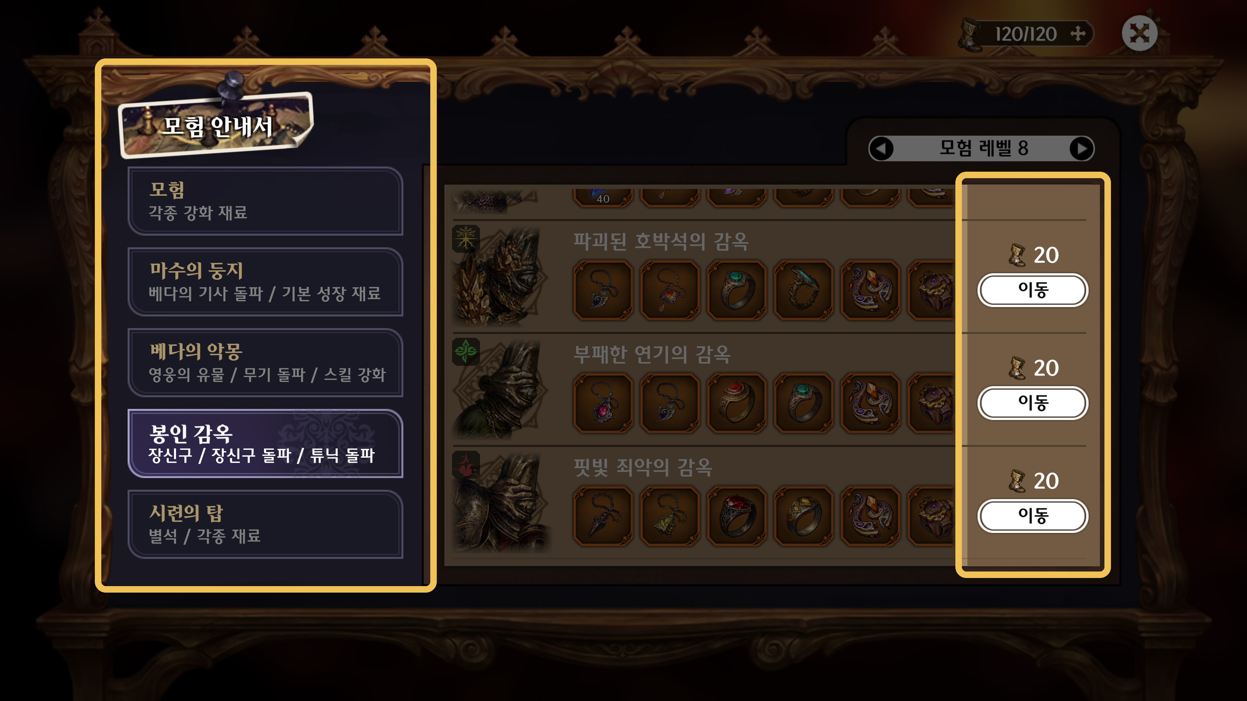This screenshot has width=1247, height=701.
Task: Click 이동 for 파괴된 호박석의 감옥
Action: (1033, 290)
